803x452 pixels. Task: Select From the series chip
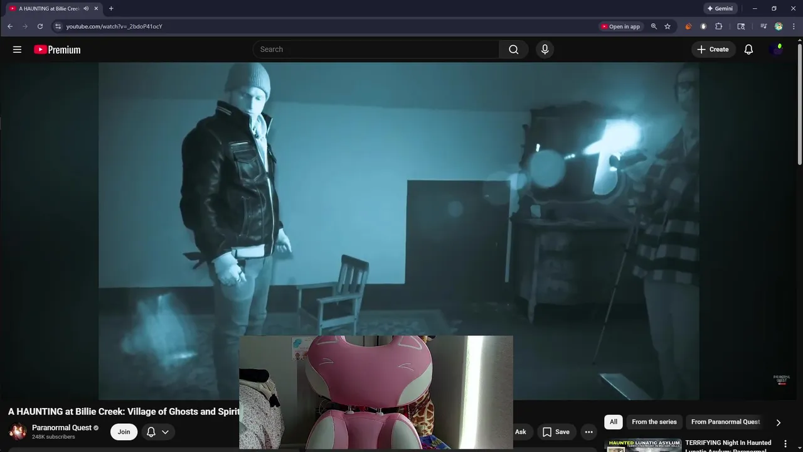[654, 422]
